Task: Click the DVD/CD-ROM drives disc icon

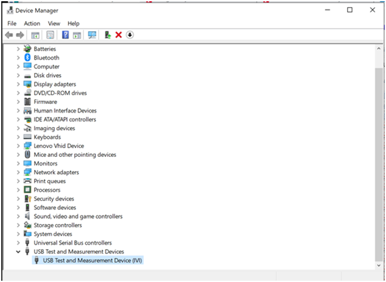Action: click(x=27, y=93)
